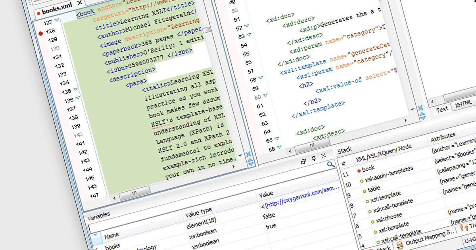Switch to the XHTML output tab
This screenshot has height=250, width=476.
463,104
